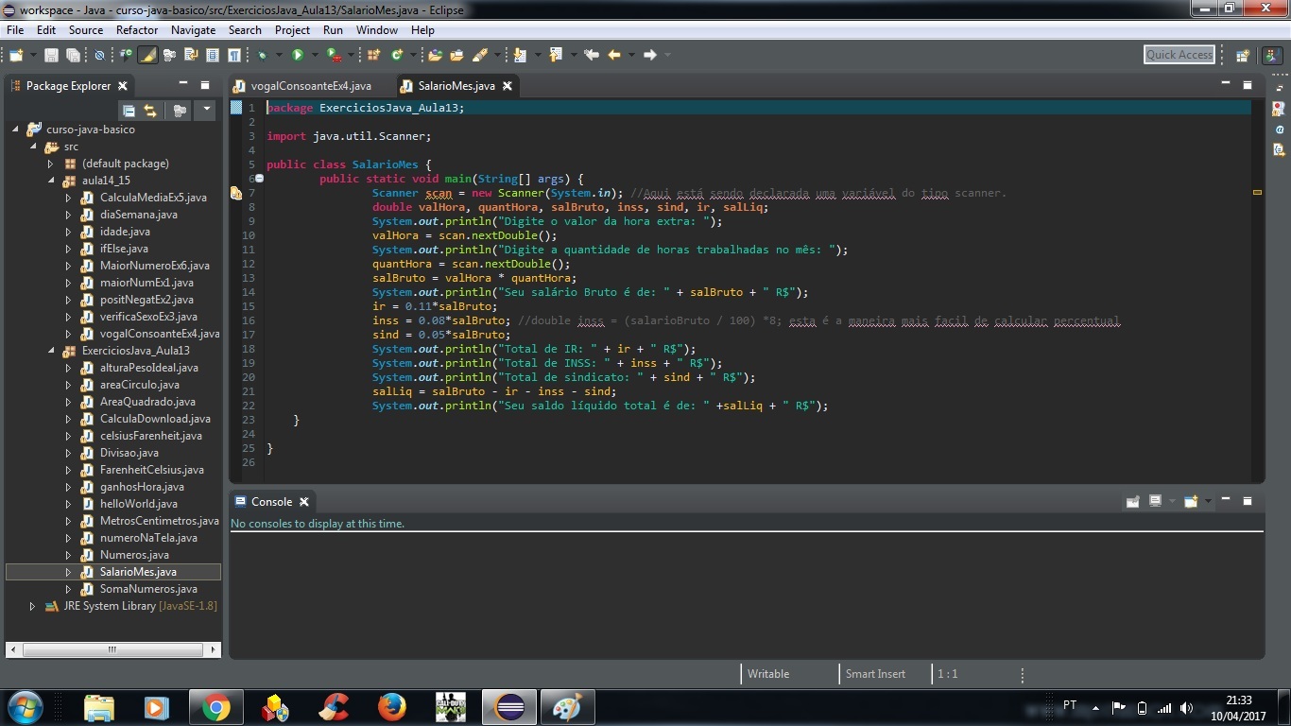Expand the JRE System Library node

[x=33, y=606]
